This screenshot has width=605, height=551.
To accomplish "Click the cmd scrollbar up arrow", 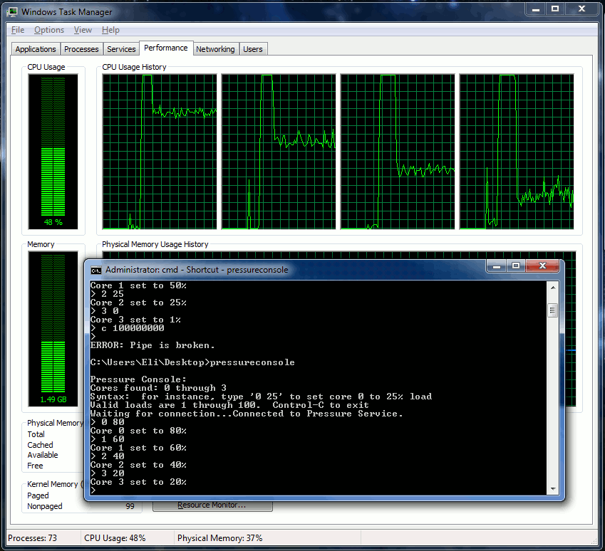I will tap(553, 288).
